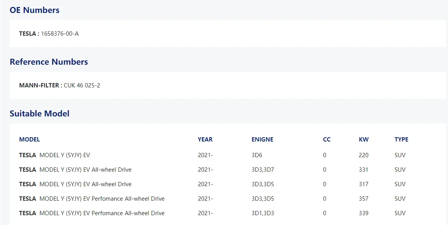Click SUV type in the 357 KW row
Viewport: 448px width, 225px height.
point(400,198)
